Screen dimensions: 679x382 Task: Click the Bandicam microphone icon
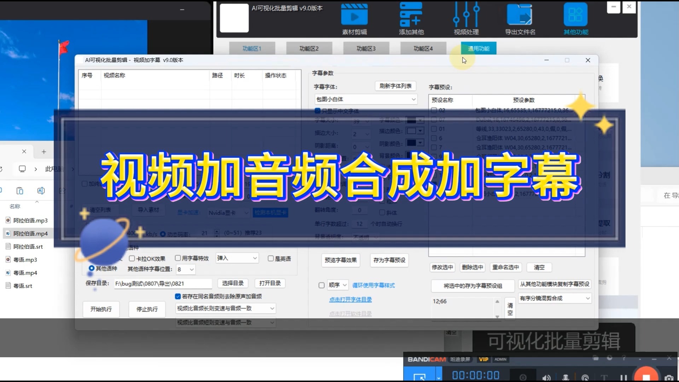(565, 378)
